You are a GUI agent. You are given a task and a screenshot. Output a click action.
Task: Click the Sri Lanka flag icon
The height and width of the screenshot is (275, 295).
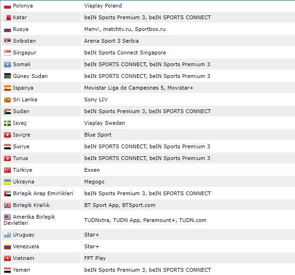point(7,99)
